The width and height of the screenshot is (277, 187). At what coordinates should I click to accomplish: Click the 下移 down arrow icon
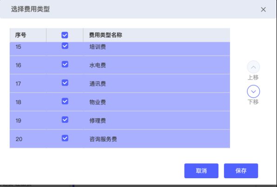point(253,91)
